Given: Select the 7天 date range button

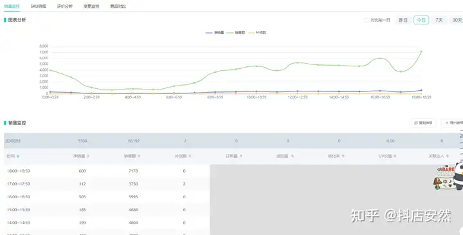Looking at the screenshot, I should [439, 20].
